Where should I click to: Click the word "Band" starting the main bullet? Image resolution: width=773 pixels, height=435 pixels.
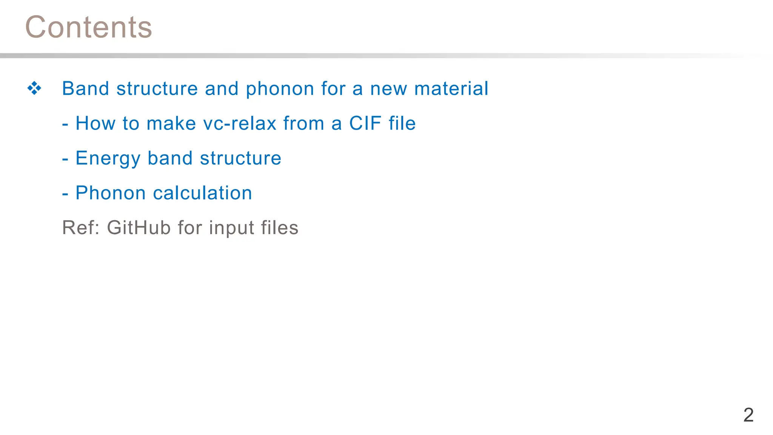click(x=86, y=89)
